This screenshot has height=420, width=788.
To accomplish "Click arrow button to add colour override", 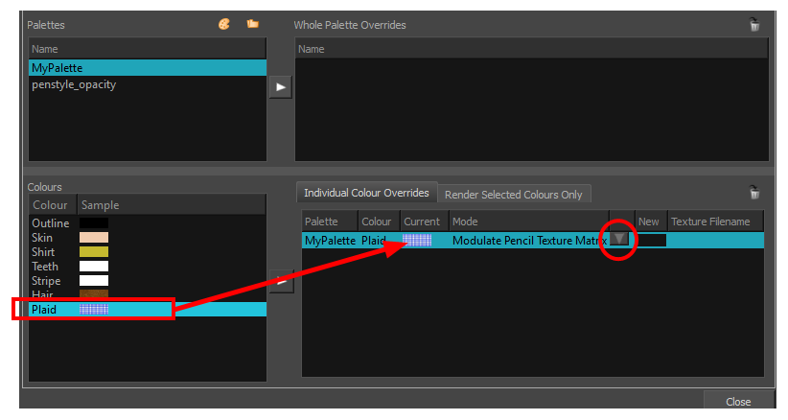I will click(280, 282).
